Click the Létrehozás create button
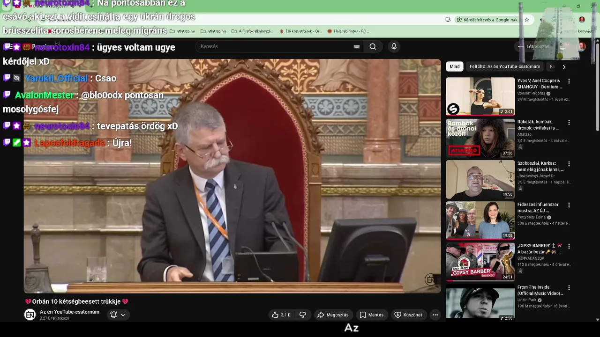The height and width of the screenshot is (337, 600). pos(533,46)
